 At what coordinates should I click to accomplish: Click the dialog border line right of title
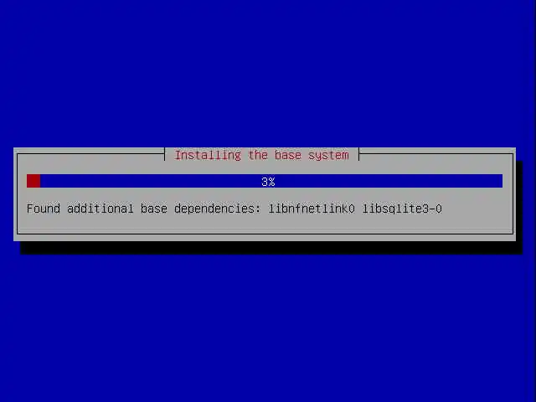point(435,154)
